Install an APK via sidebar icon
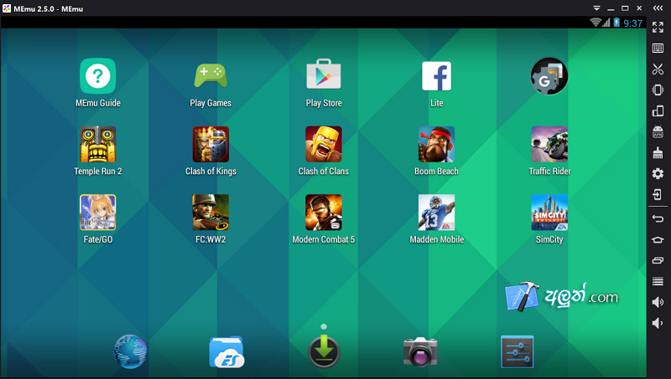The image size is (671, 379). 658,131
